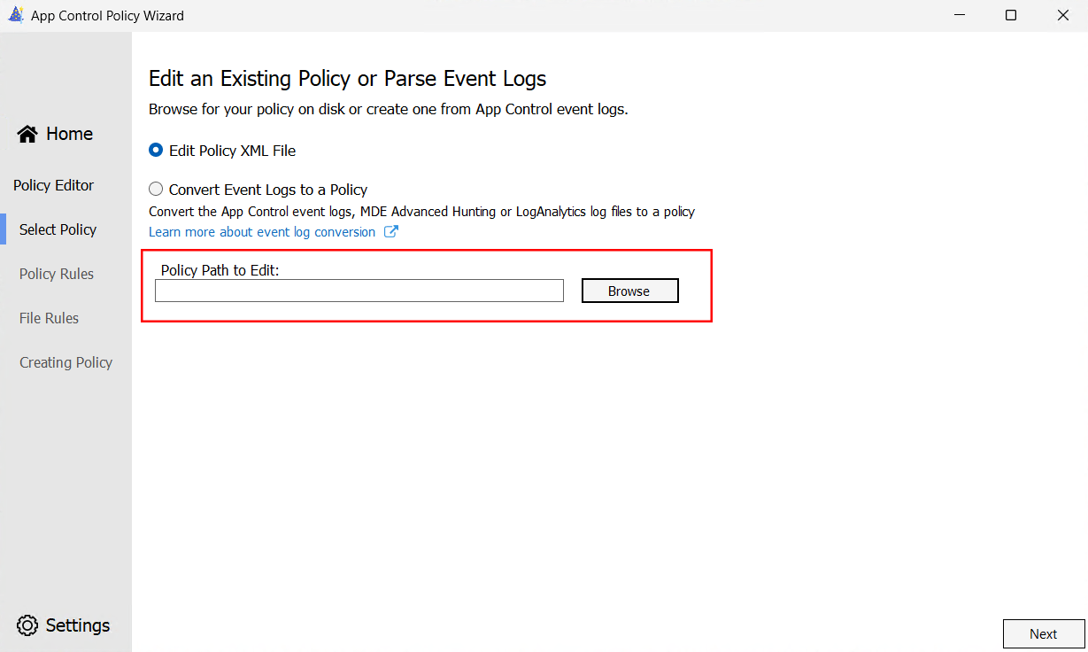Viewport: 1088px width, 652px height.
Task: Click the external link icon after event log conversion
Action: pyautogui.click(x=390, y=232)
